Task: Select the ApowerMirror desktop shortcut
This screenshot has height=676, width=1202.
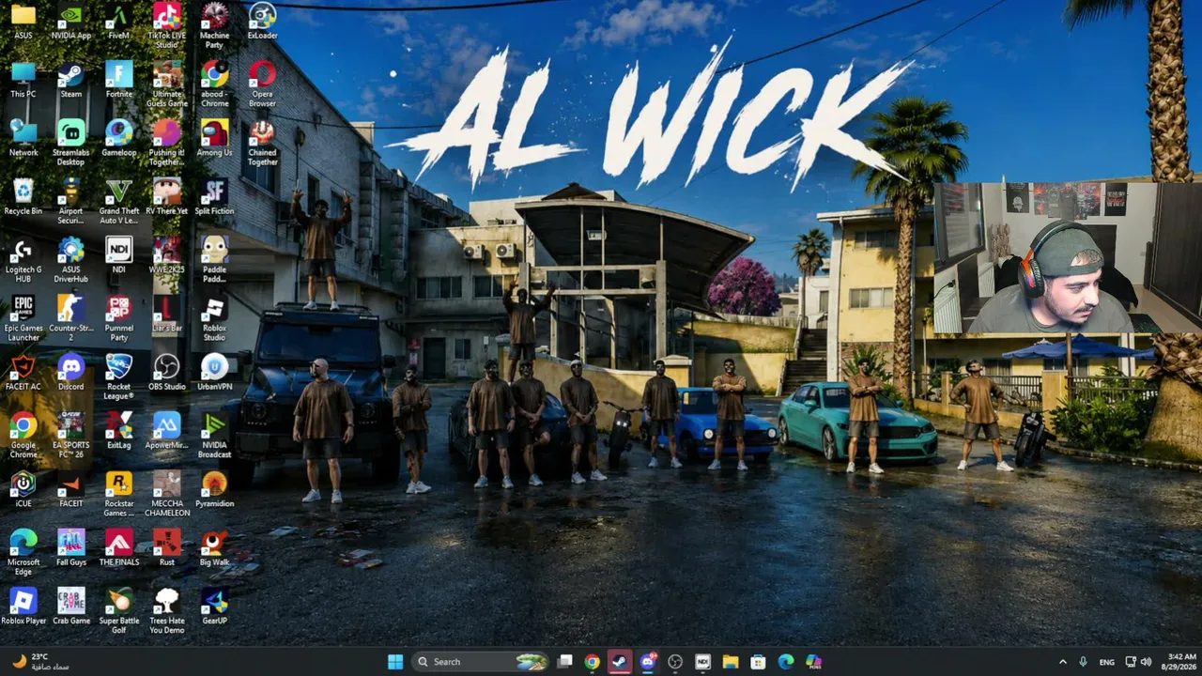Action: tap(167, 430)
